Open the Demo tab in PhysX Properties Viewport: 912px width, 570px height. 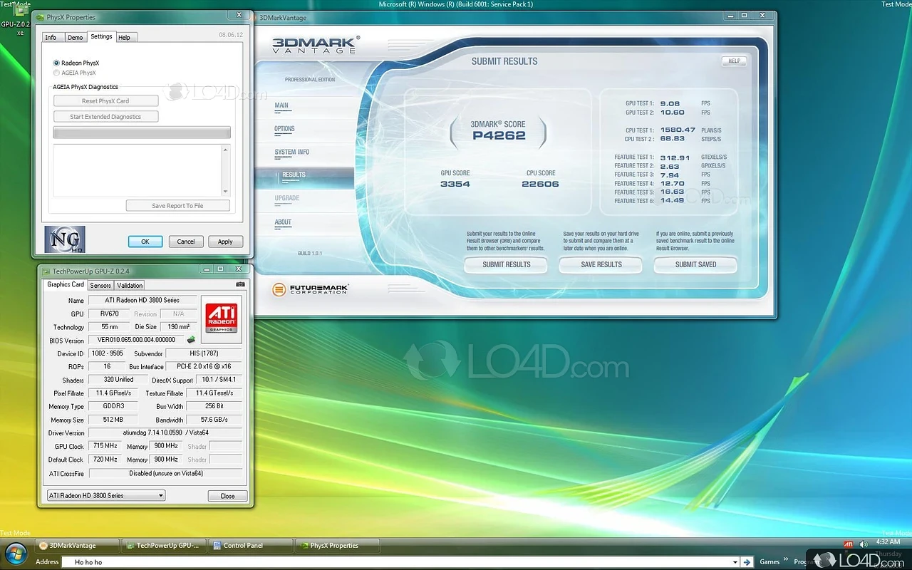(76, 37)
